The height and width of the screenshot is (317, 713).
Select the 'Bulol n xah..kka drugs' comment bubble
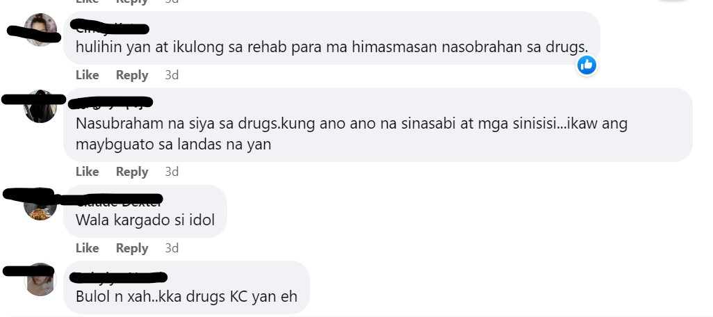pos(186,287)
